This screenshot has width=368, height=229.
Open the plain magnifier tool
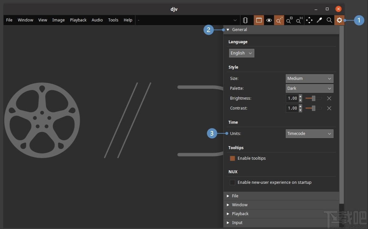point(329,20)
